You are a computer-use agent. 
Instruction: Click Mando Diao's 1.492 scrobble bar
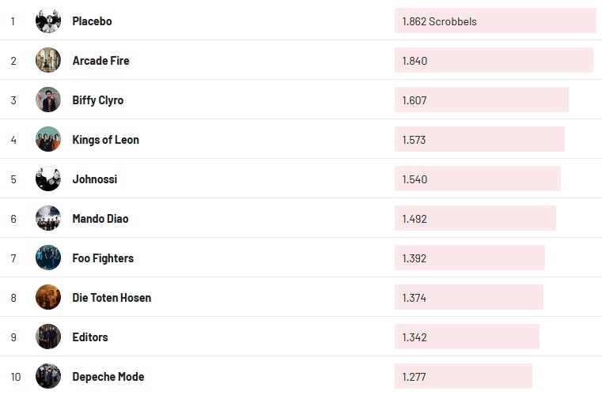[x=475, y=219]
